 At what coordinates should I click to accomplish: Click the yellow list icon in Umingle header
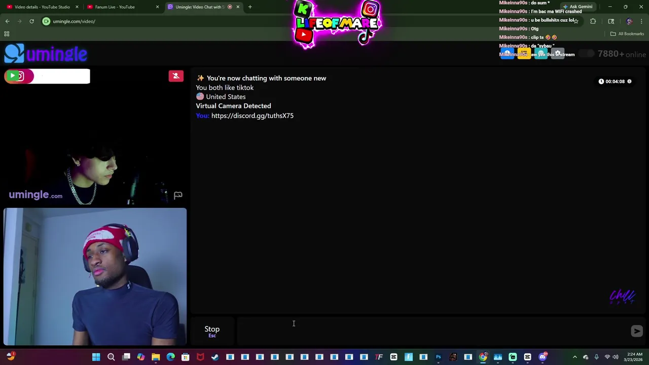[524, 54]
